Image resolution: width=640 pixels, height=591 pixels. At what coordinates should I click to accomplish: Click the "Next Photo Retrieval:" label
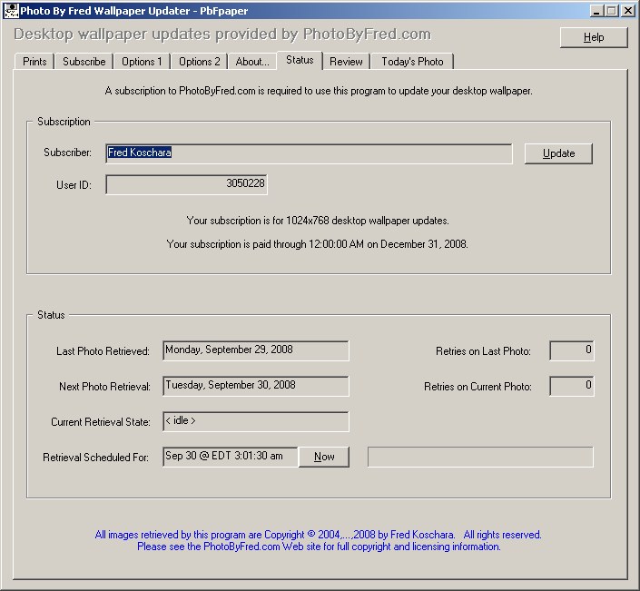[104, 387]
